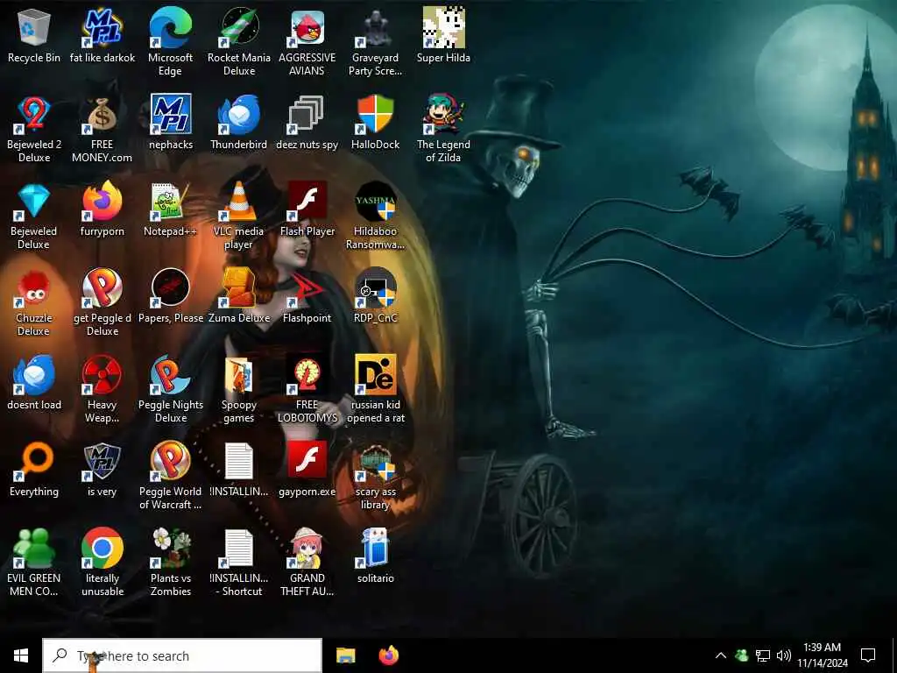This screenshot has height=673, width=897.
Task: Click the Zuma Deluxe icon
Action: pyautogui.click(x=239, y=288)
